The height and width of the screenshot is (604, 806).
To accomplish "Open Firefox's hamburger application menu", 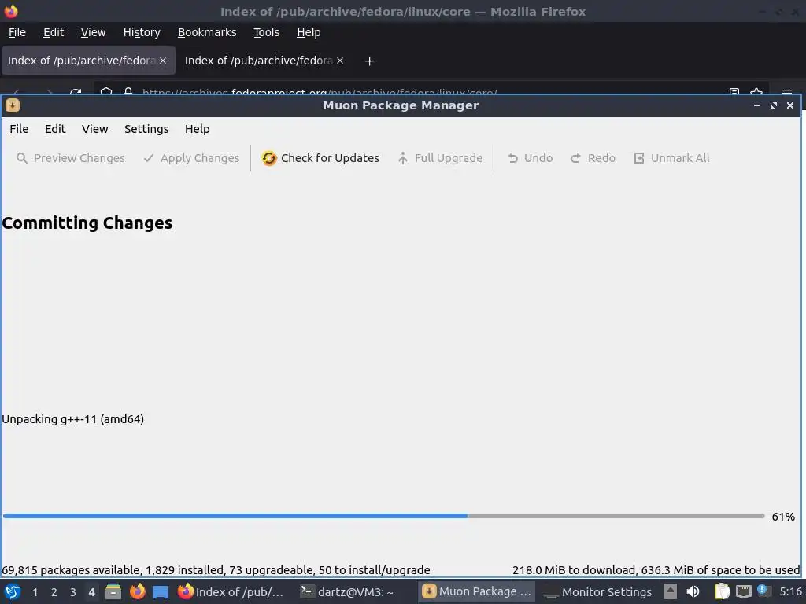I will pos(786,92).
